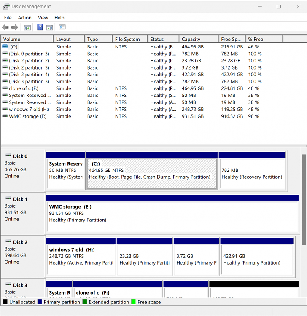
Task: Select the 3.72 GB partition block on Disk 2
Action: click(x=197, y=256)
